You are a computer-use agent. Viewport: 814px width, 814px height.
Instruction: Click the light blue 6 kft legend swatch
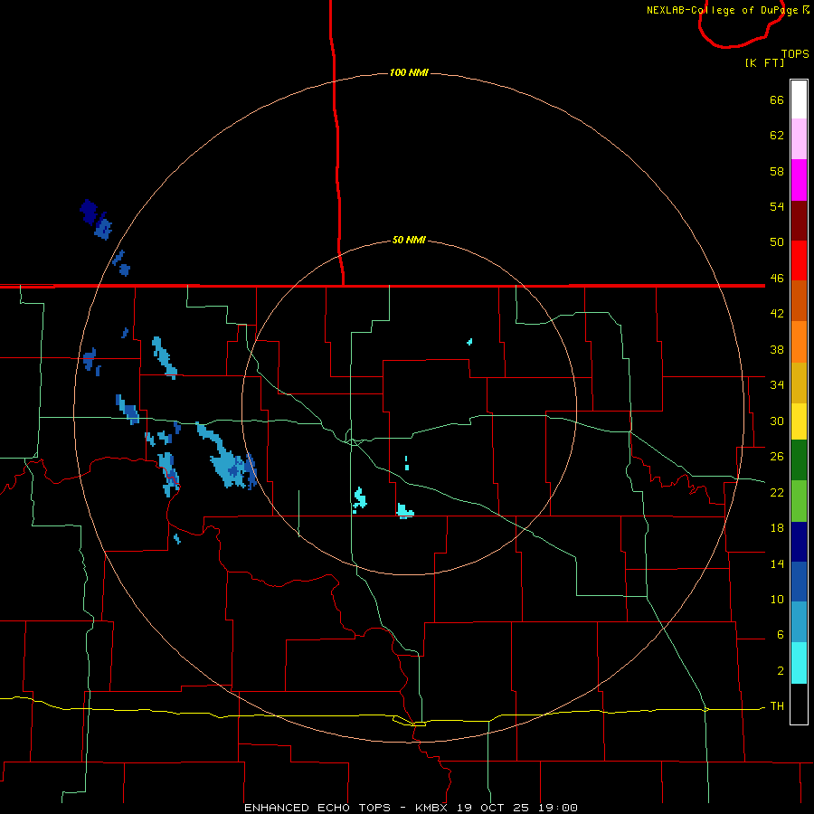[x=799, y=622]
